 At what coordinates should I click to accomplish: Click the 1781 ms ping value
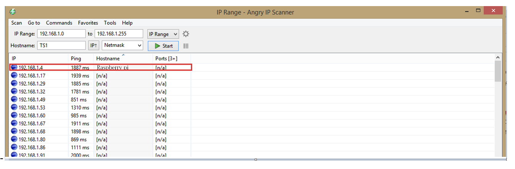pyautogui.click(x=80, y=92)
